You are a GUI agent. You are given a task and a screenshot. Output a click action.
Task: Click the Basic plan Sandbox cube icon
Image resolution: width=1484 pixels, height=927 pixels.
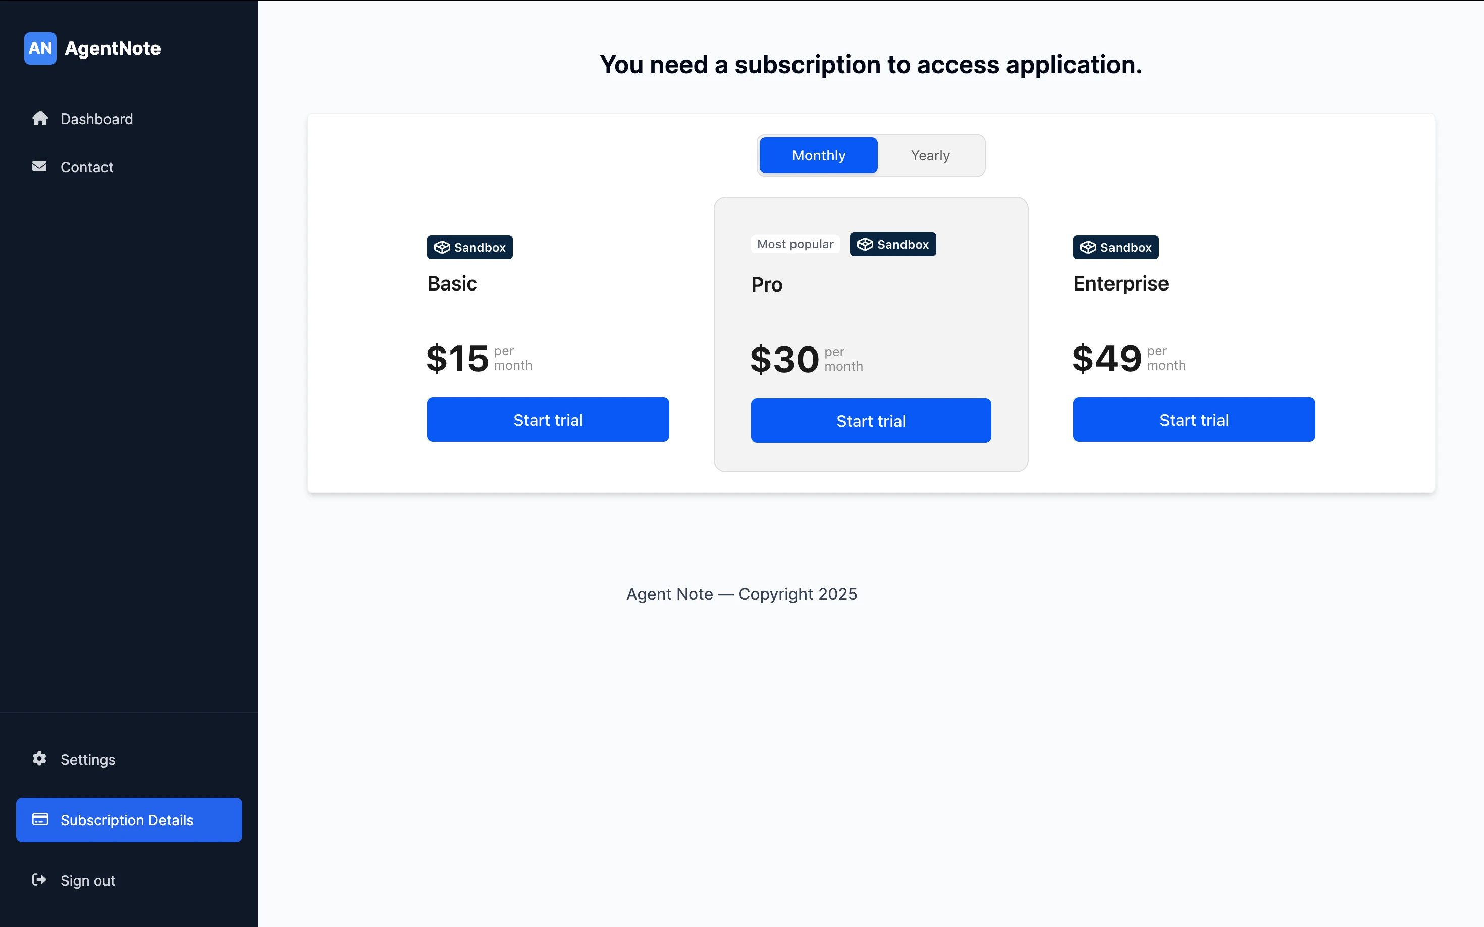442,247
